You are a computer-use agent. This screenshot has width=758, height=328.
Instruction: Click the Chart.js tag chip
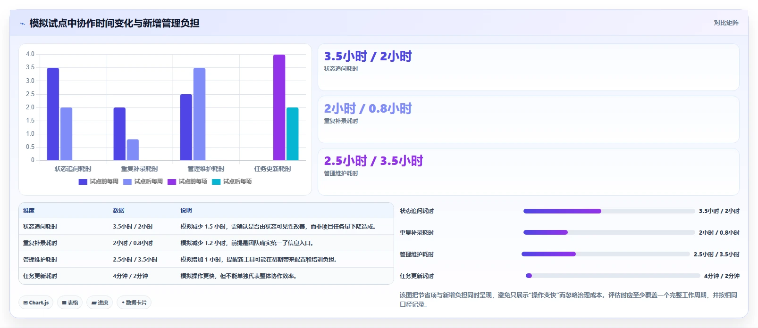pos(36,303)
